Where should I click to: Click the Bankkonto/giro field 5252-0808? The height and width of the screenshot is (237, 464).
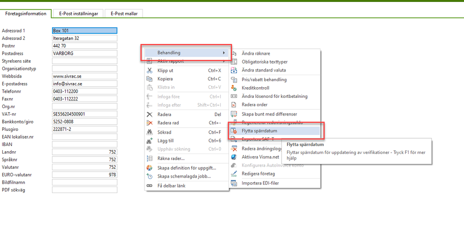(x=85, y=122)
